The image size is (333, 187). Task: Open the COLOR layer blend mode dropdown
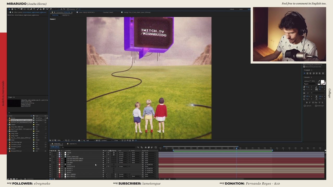click(x=124, y=153)
